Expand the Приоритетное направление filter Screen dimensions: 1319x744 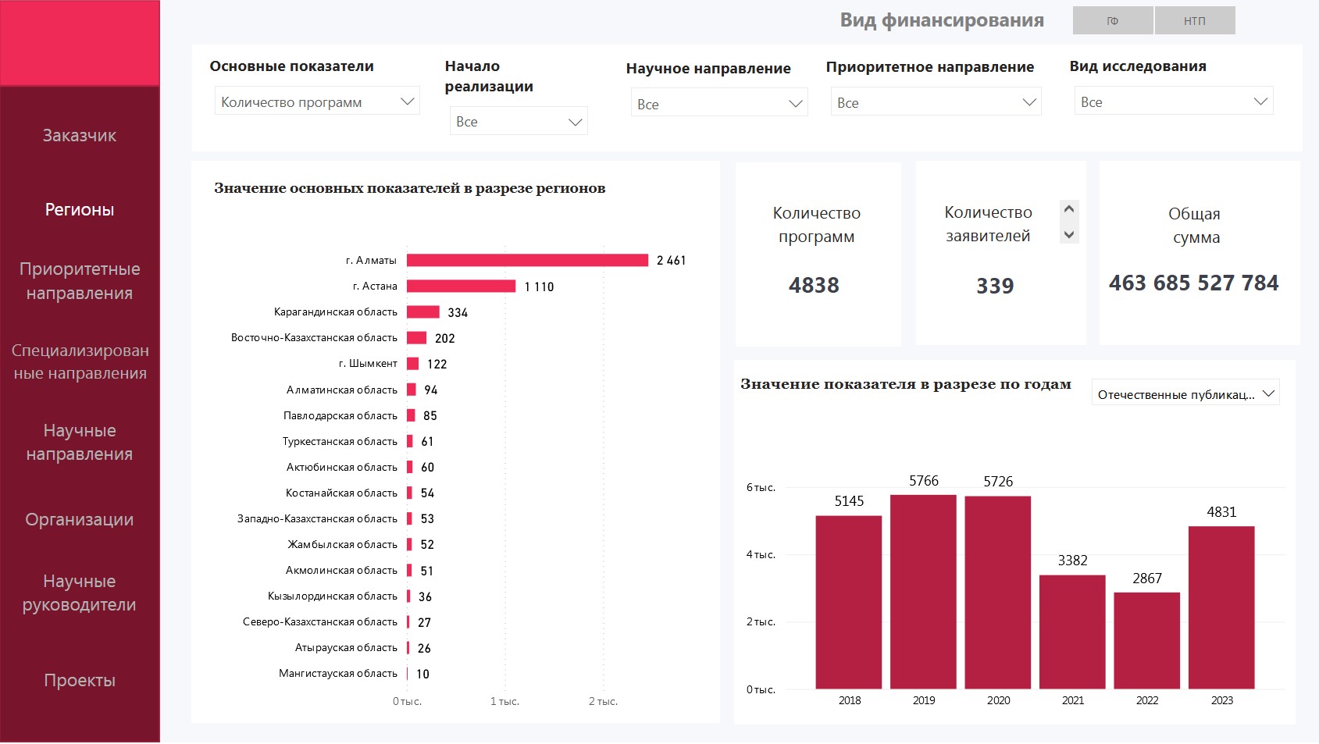point(936,102)
